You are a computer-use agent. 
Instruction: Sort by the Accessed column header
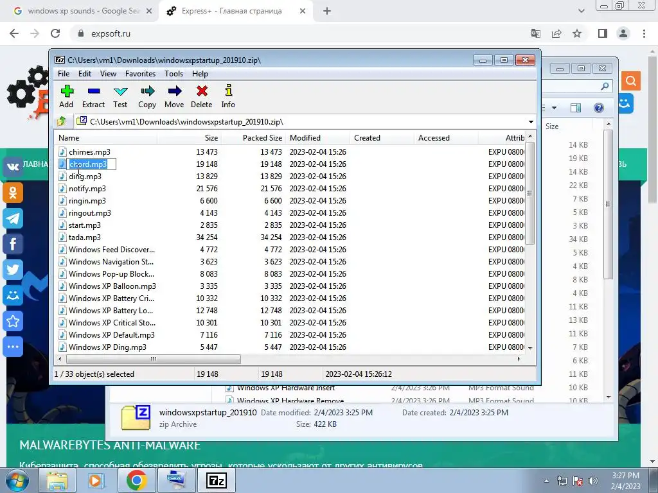click(x=446, y=138)
